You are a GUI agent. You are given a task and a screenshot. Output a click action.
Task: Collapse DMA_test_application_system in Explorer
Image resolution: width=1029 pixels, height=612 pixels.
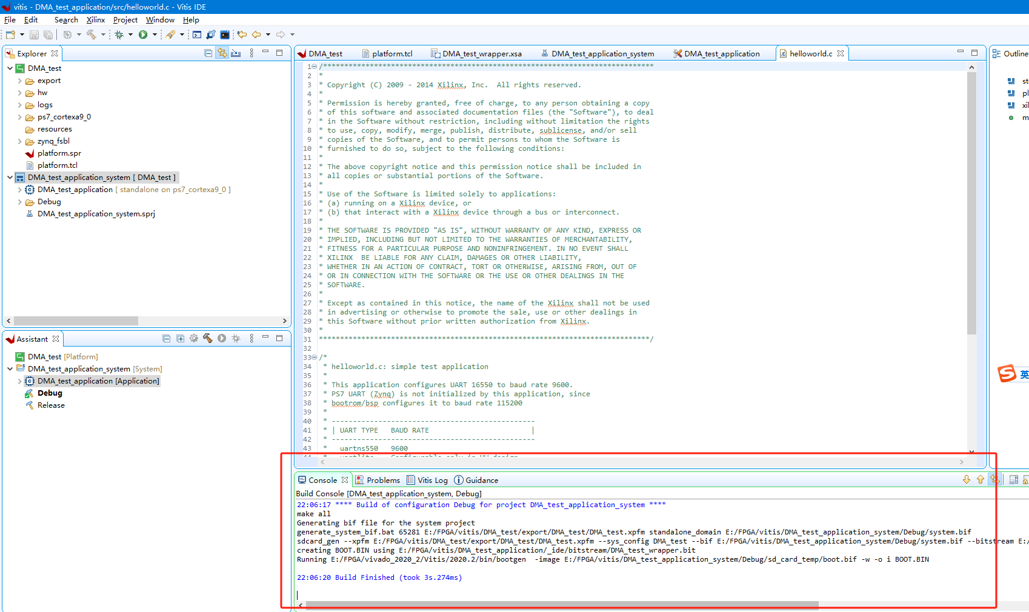click(x=10, y=178)
